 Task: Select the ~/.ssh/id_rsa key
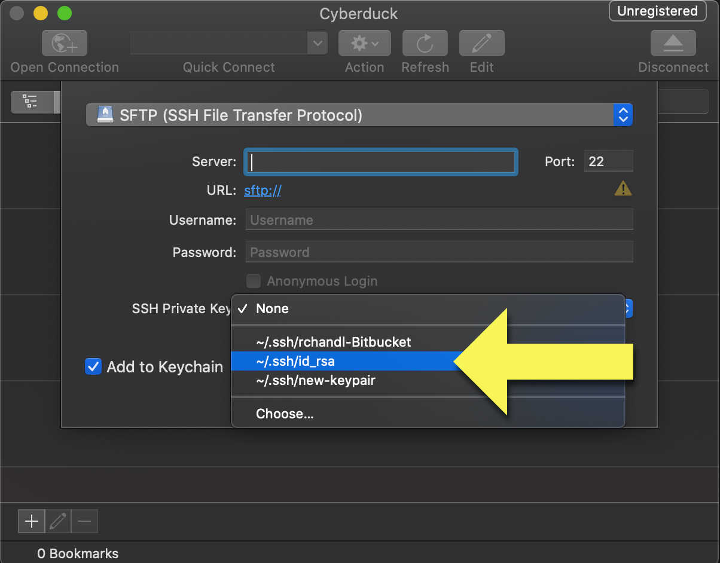click(428, 361)
